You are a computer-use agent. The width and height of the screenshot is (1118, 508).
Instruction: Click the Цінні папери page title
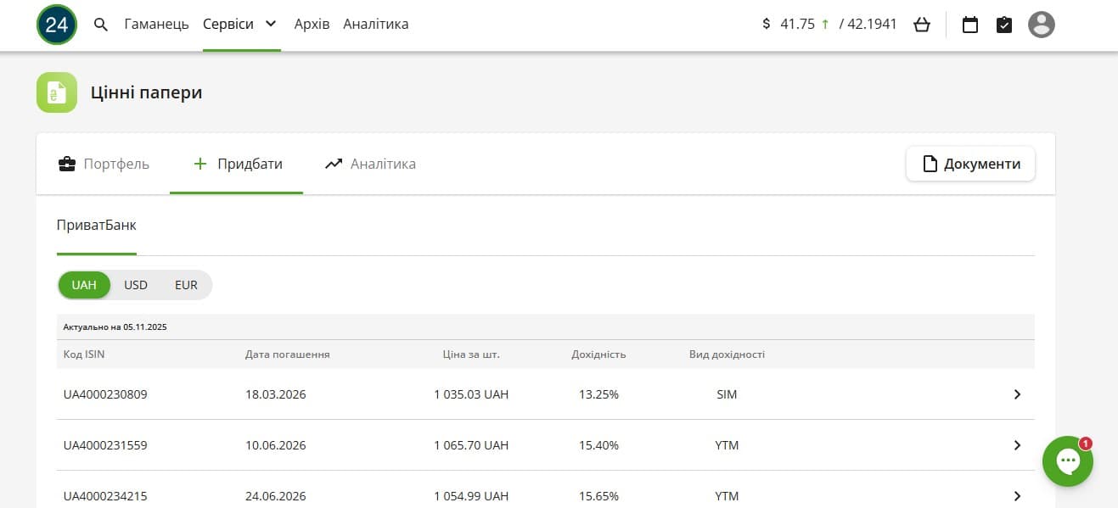147,92
